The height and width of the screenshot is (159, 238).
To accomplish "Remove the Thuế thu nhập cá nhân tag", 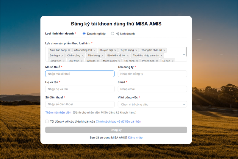I will (162, 55).
